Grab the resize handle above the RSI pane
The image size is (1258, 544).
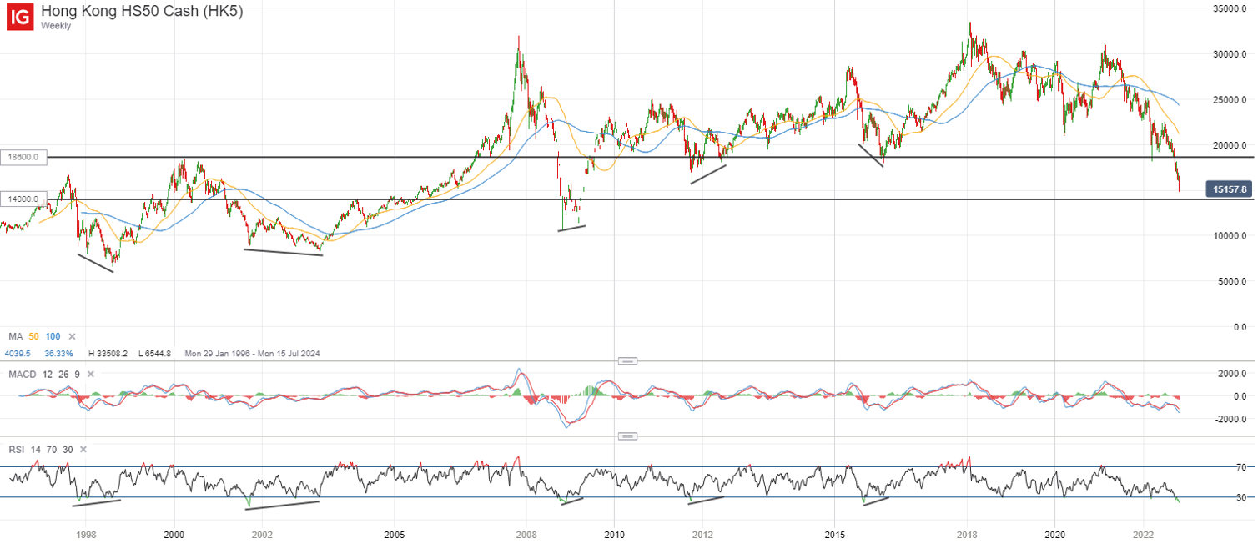click(x=627, y=436)
